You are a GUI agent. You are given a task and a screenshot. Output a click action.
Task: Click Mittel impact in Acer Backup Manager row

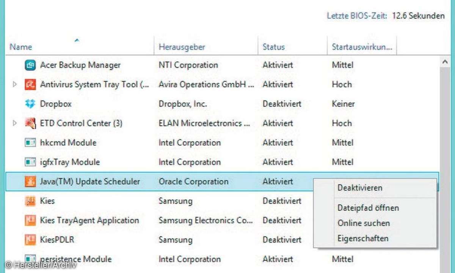click(342, 65)
